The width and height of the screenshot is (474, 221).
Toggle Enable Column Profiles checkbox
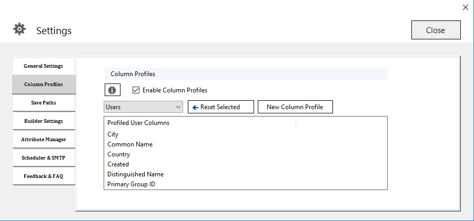(136, 90)
